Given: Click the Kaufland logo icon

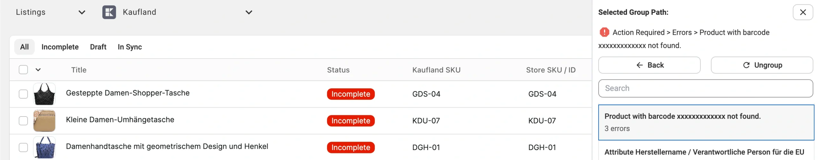Looking at the screenshot, I should click(x=109, y=12).
